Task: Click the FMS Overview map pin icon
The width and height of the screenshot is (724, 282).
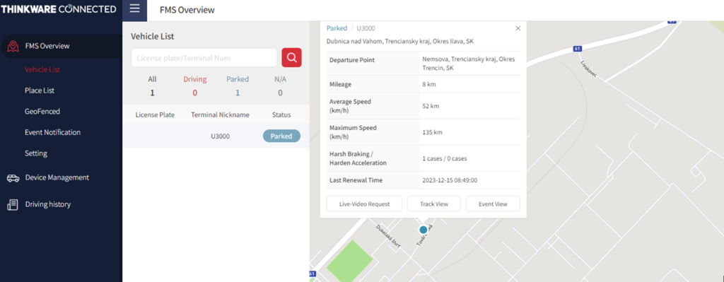Action: click(x=13, y=46)
